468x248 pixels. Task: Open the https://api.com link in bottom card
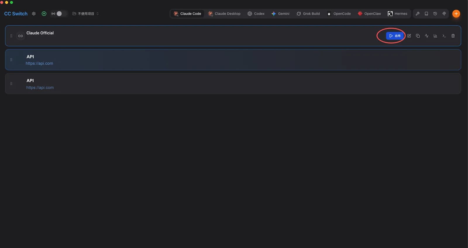pyautogui.click(x=40, y=87)
